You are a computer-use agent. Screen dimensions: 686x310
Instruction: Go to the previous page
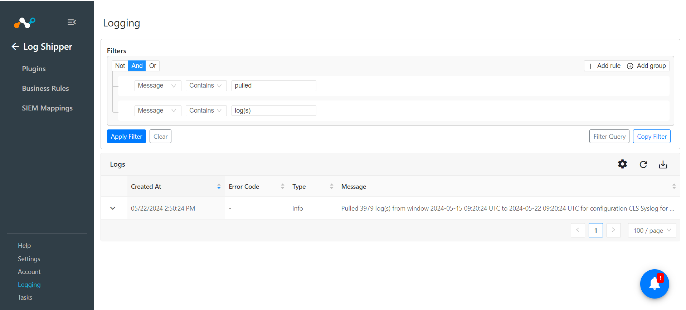tap(578, 230)
